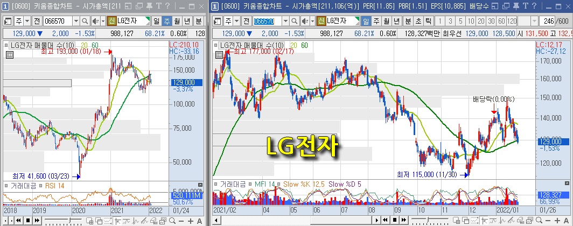
Task: Select weekly 주 period in left chart window
Action: click(x=166, y=21)
